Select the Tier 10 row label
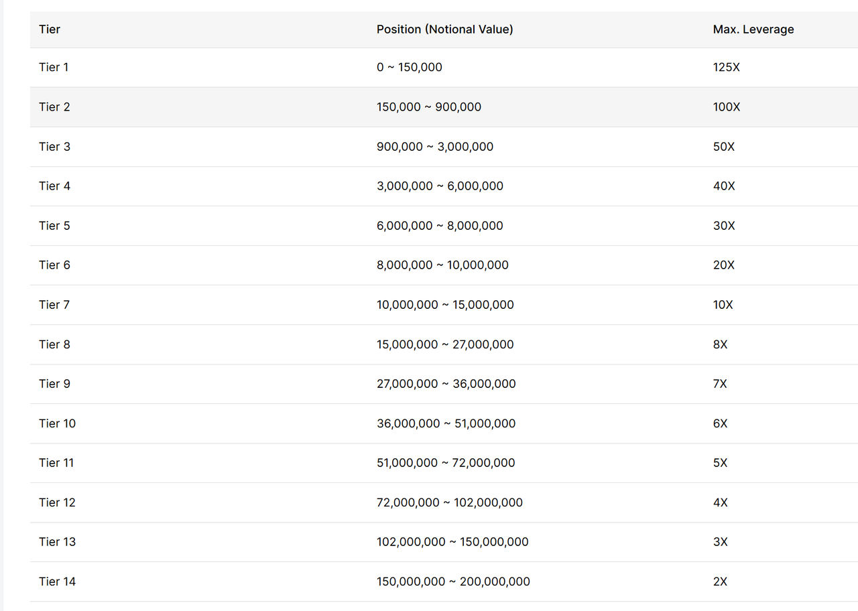Image resolution: width=858 pixels, height=611 pixels. pos(57,423)
